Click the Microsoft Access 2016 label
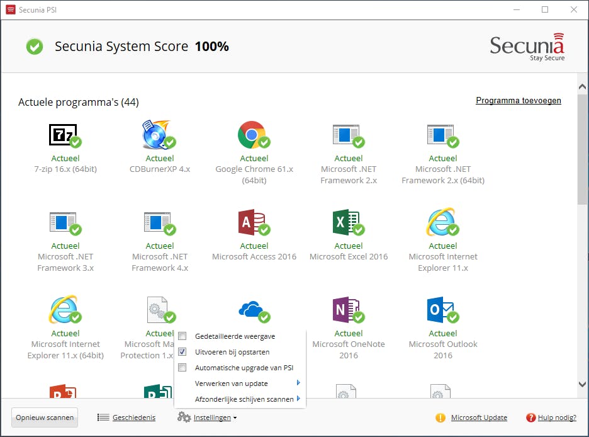This screenshot has width=589, height=437. click(254, 257)
